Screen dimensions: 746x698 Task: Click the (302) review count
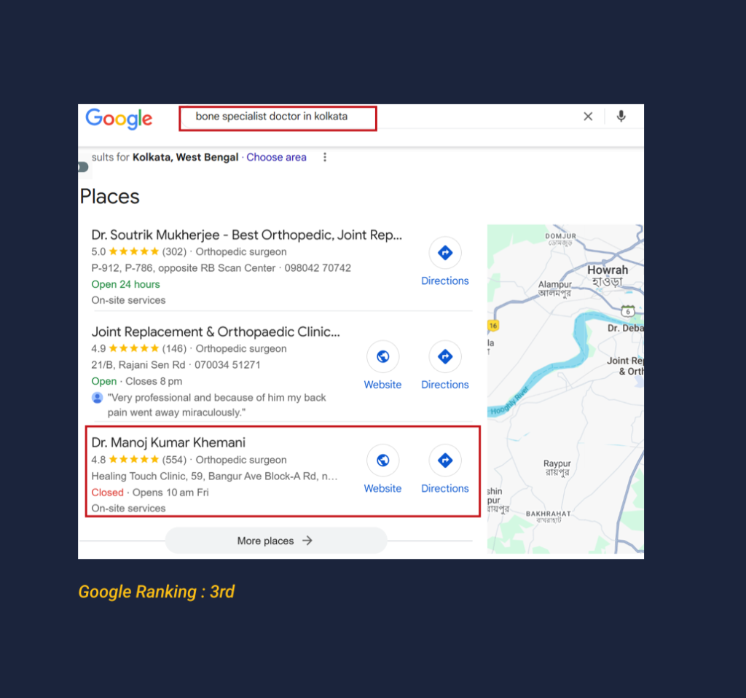[x=174, y=251]
